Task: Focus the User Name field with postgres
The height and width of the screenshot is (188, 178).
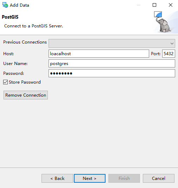Action: [112, 63]
